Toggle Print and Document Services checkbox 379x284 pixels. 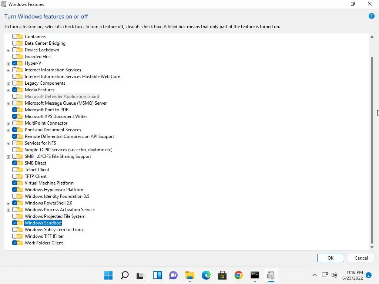(x=14, y=130)
